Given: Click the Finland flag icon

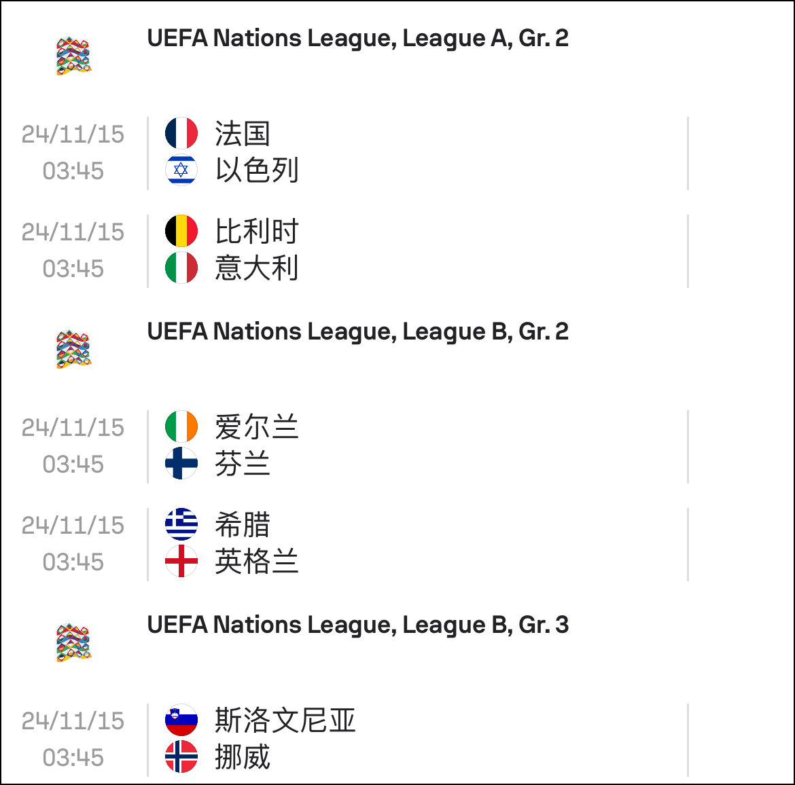Looking at the screenshot, I should pos(181,463).
